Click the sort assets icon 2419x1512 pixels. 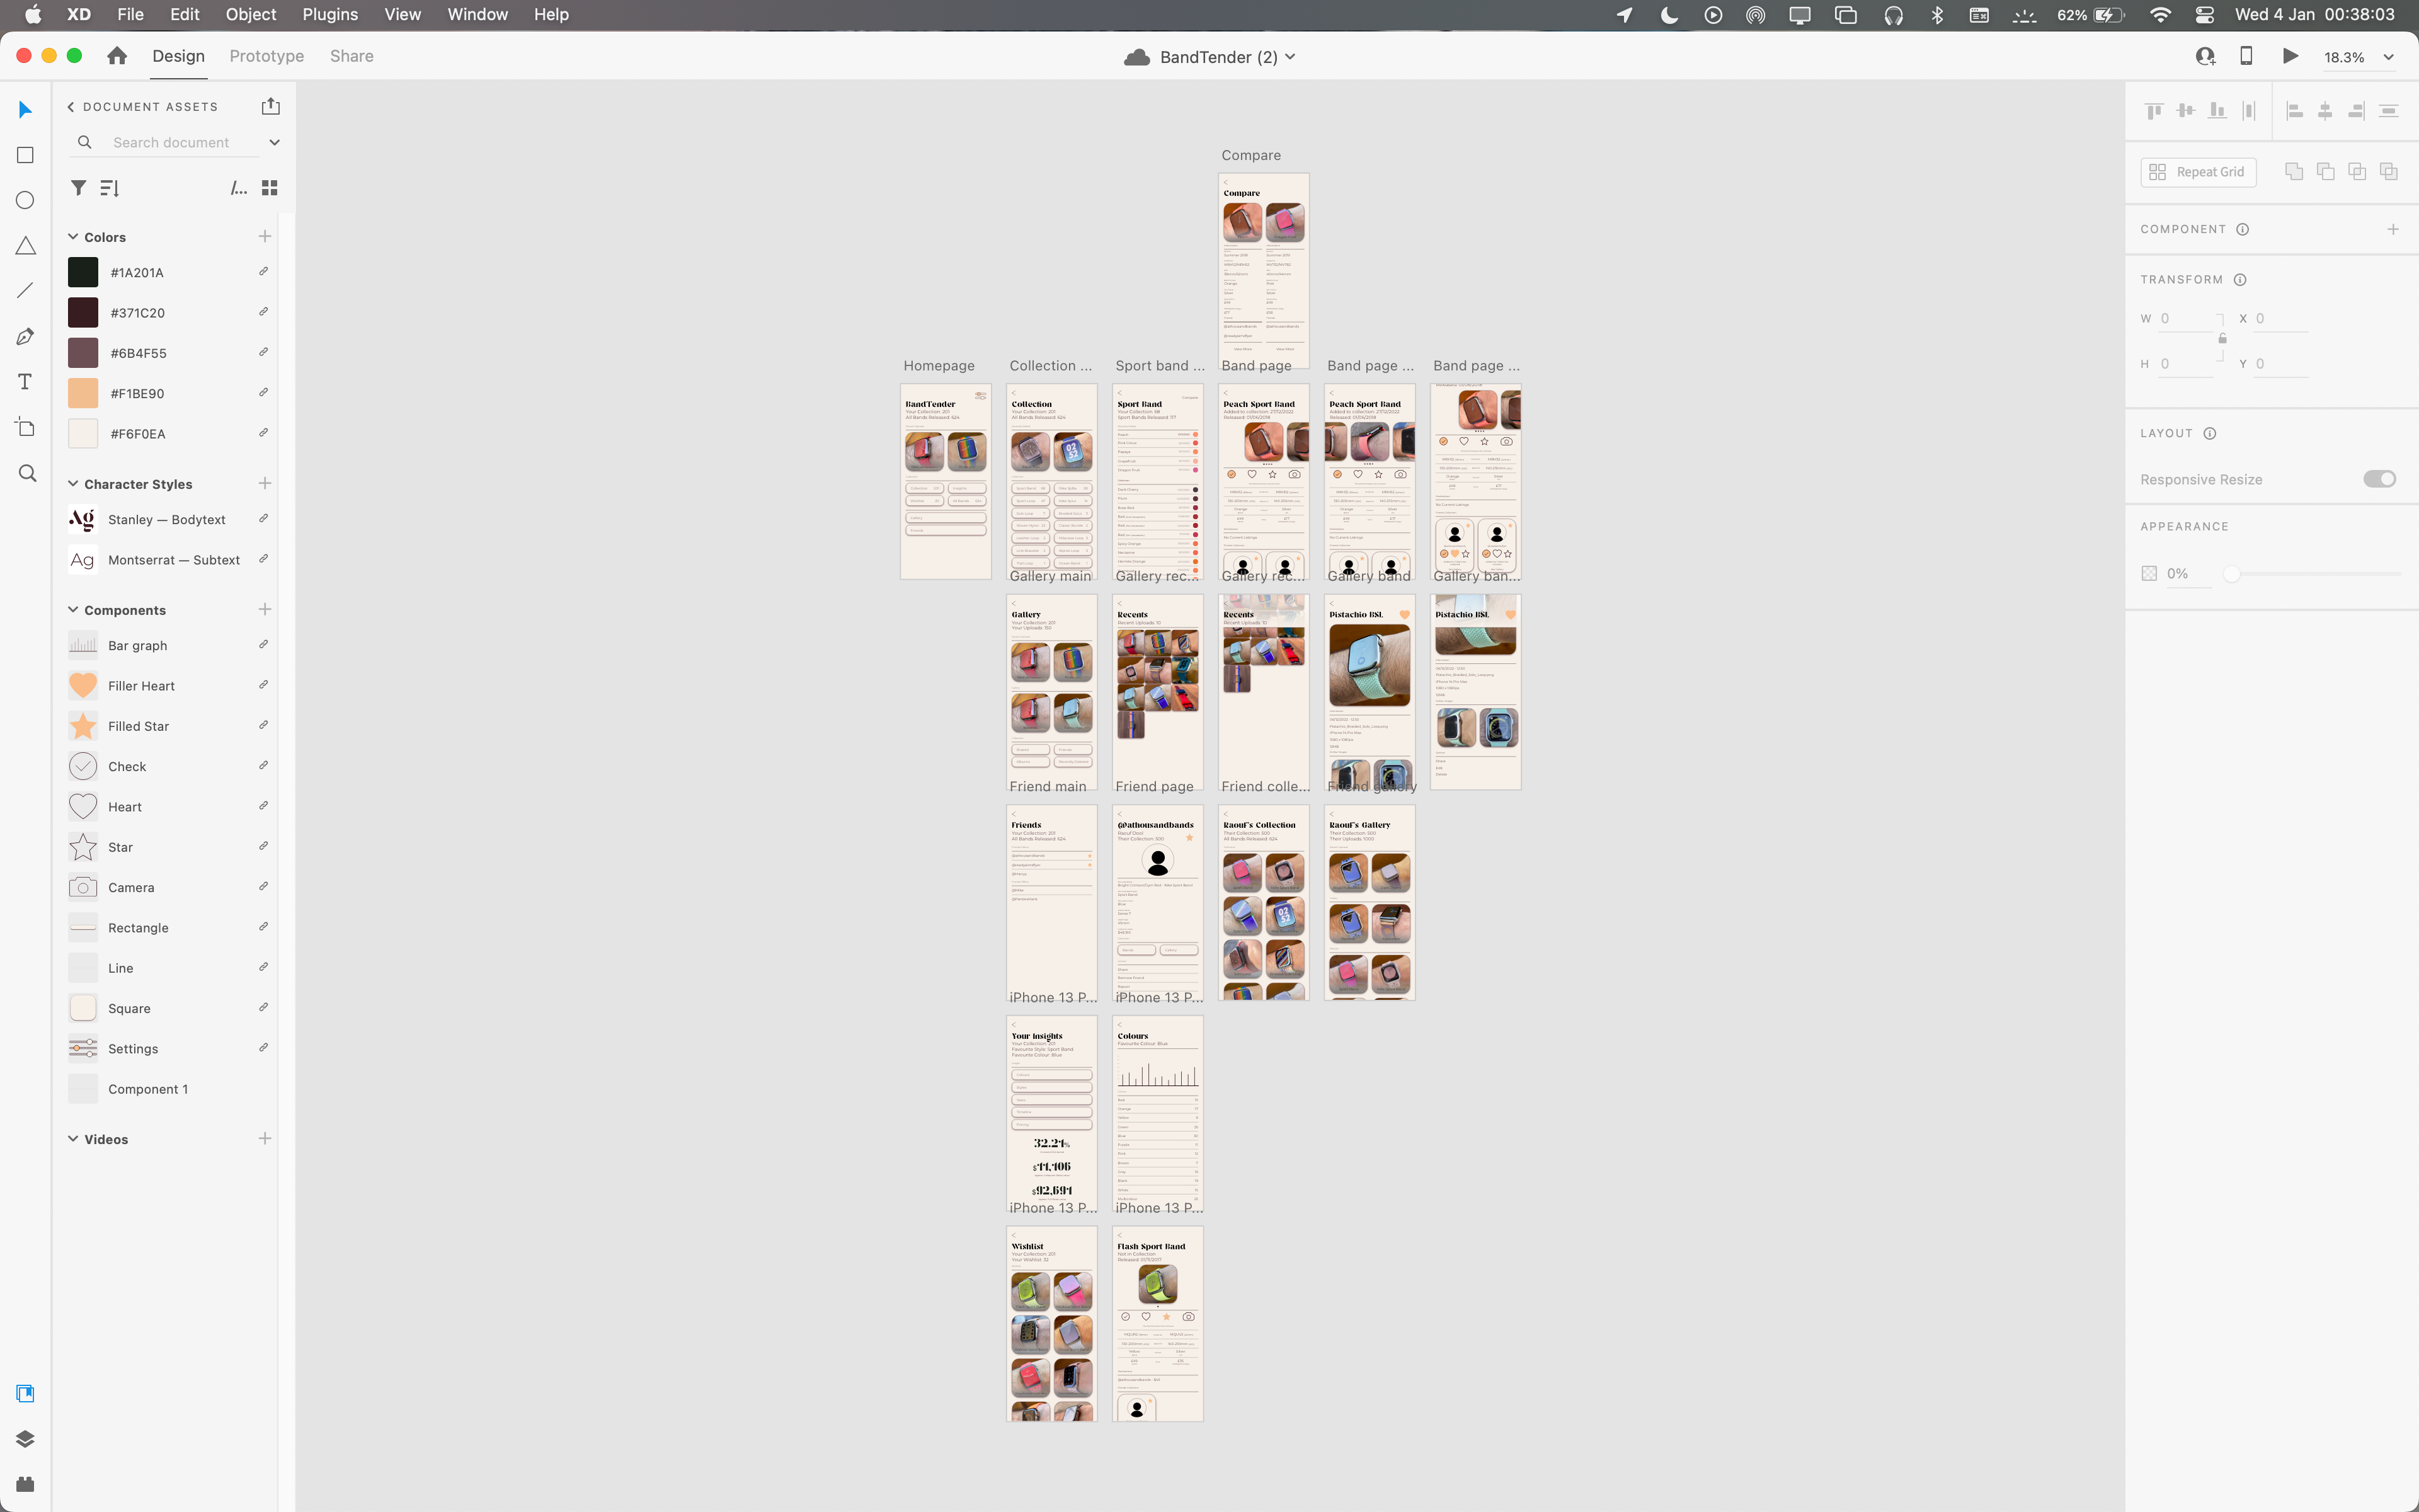click(x=110, y=188)
